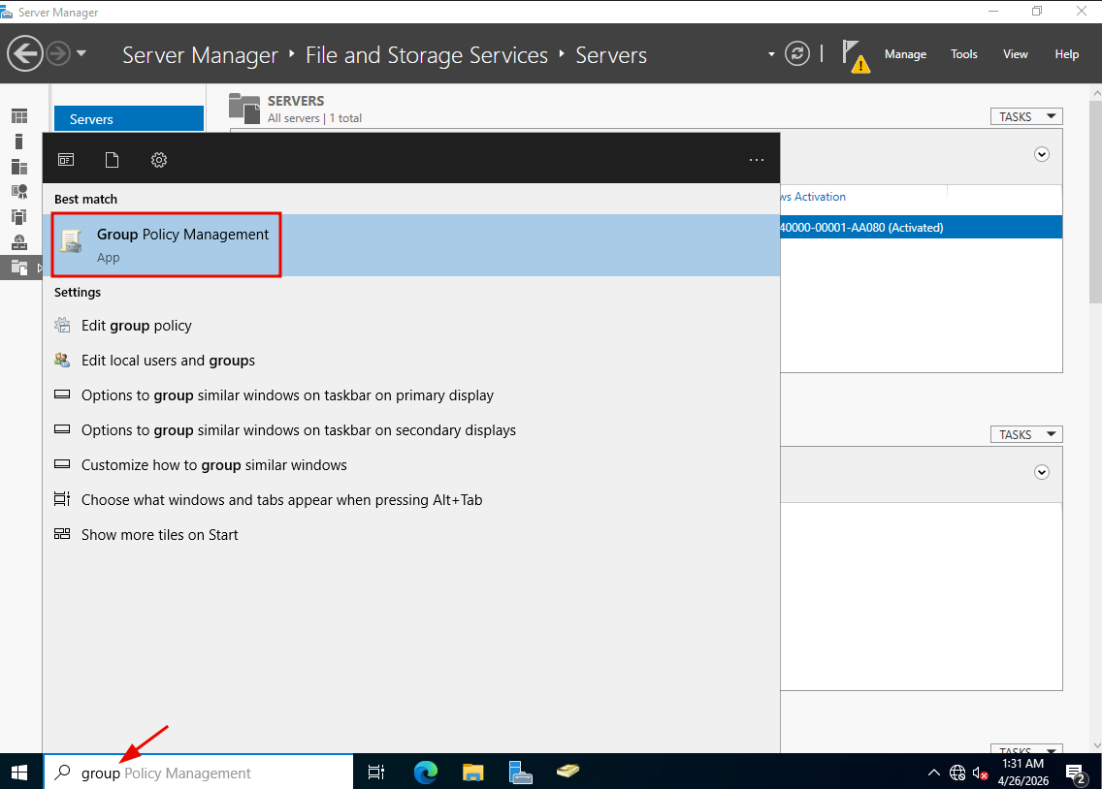
Task: Collapse the Servers tile chevron
Action: click(x=1042, y=154)
